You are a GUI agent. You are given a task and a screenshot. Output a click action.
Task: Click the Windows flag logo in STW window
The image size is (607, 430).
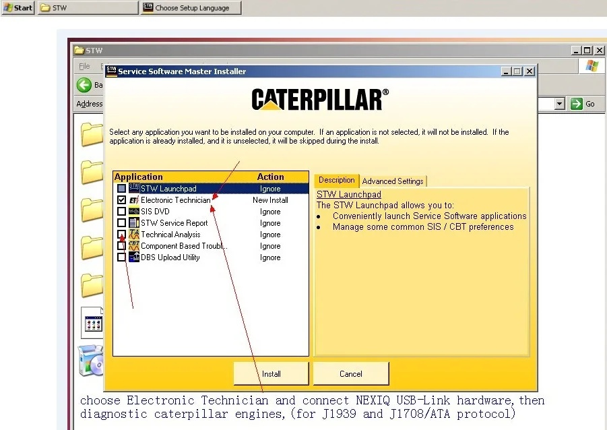pos(592,66)
